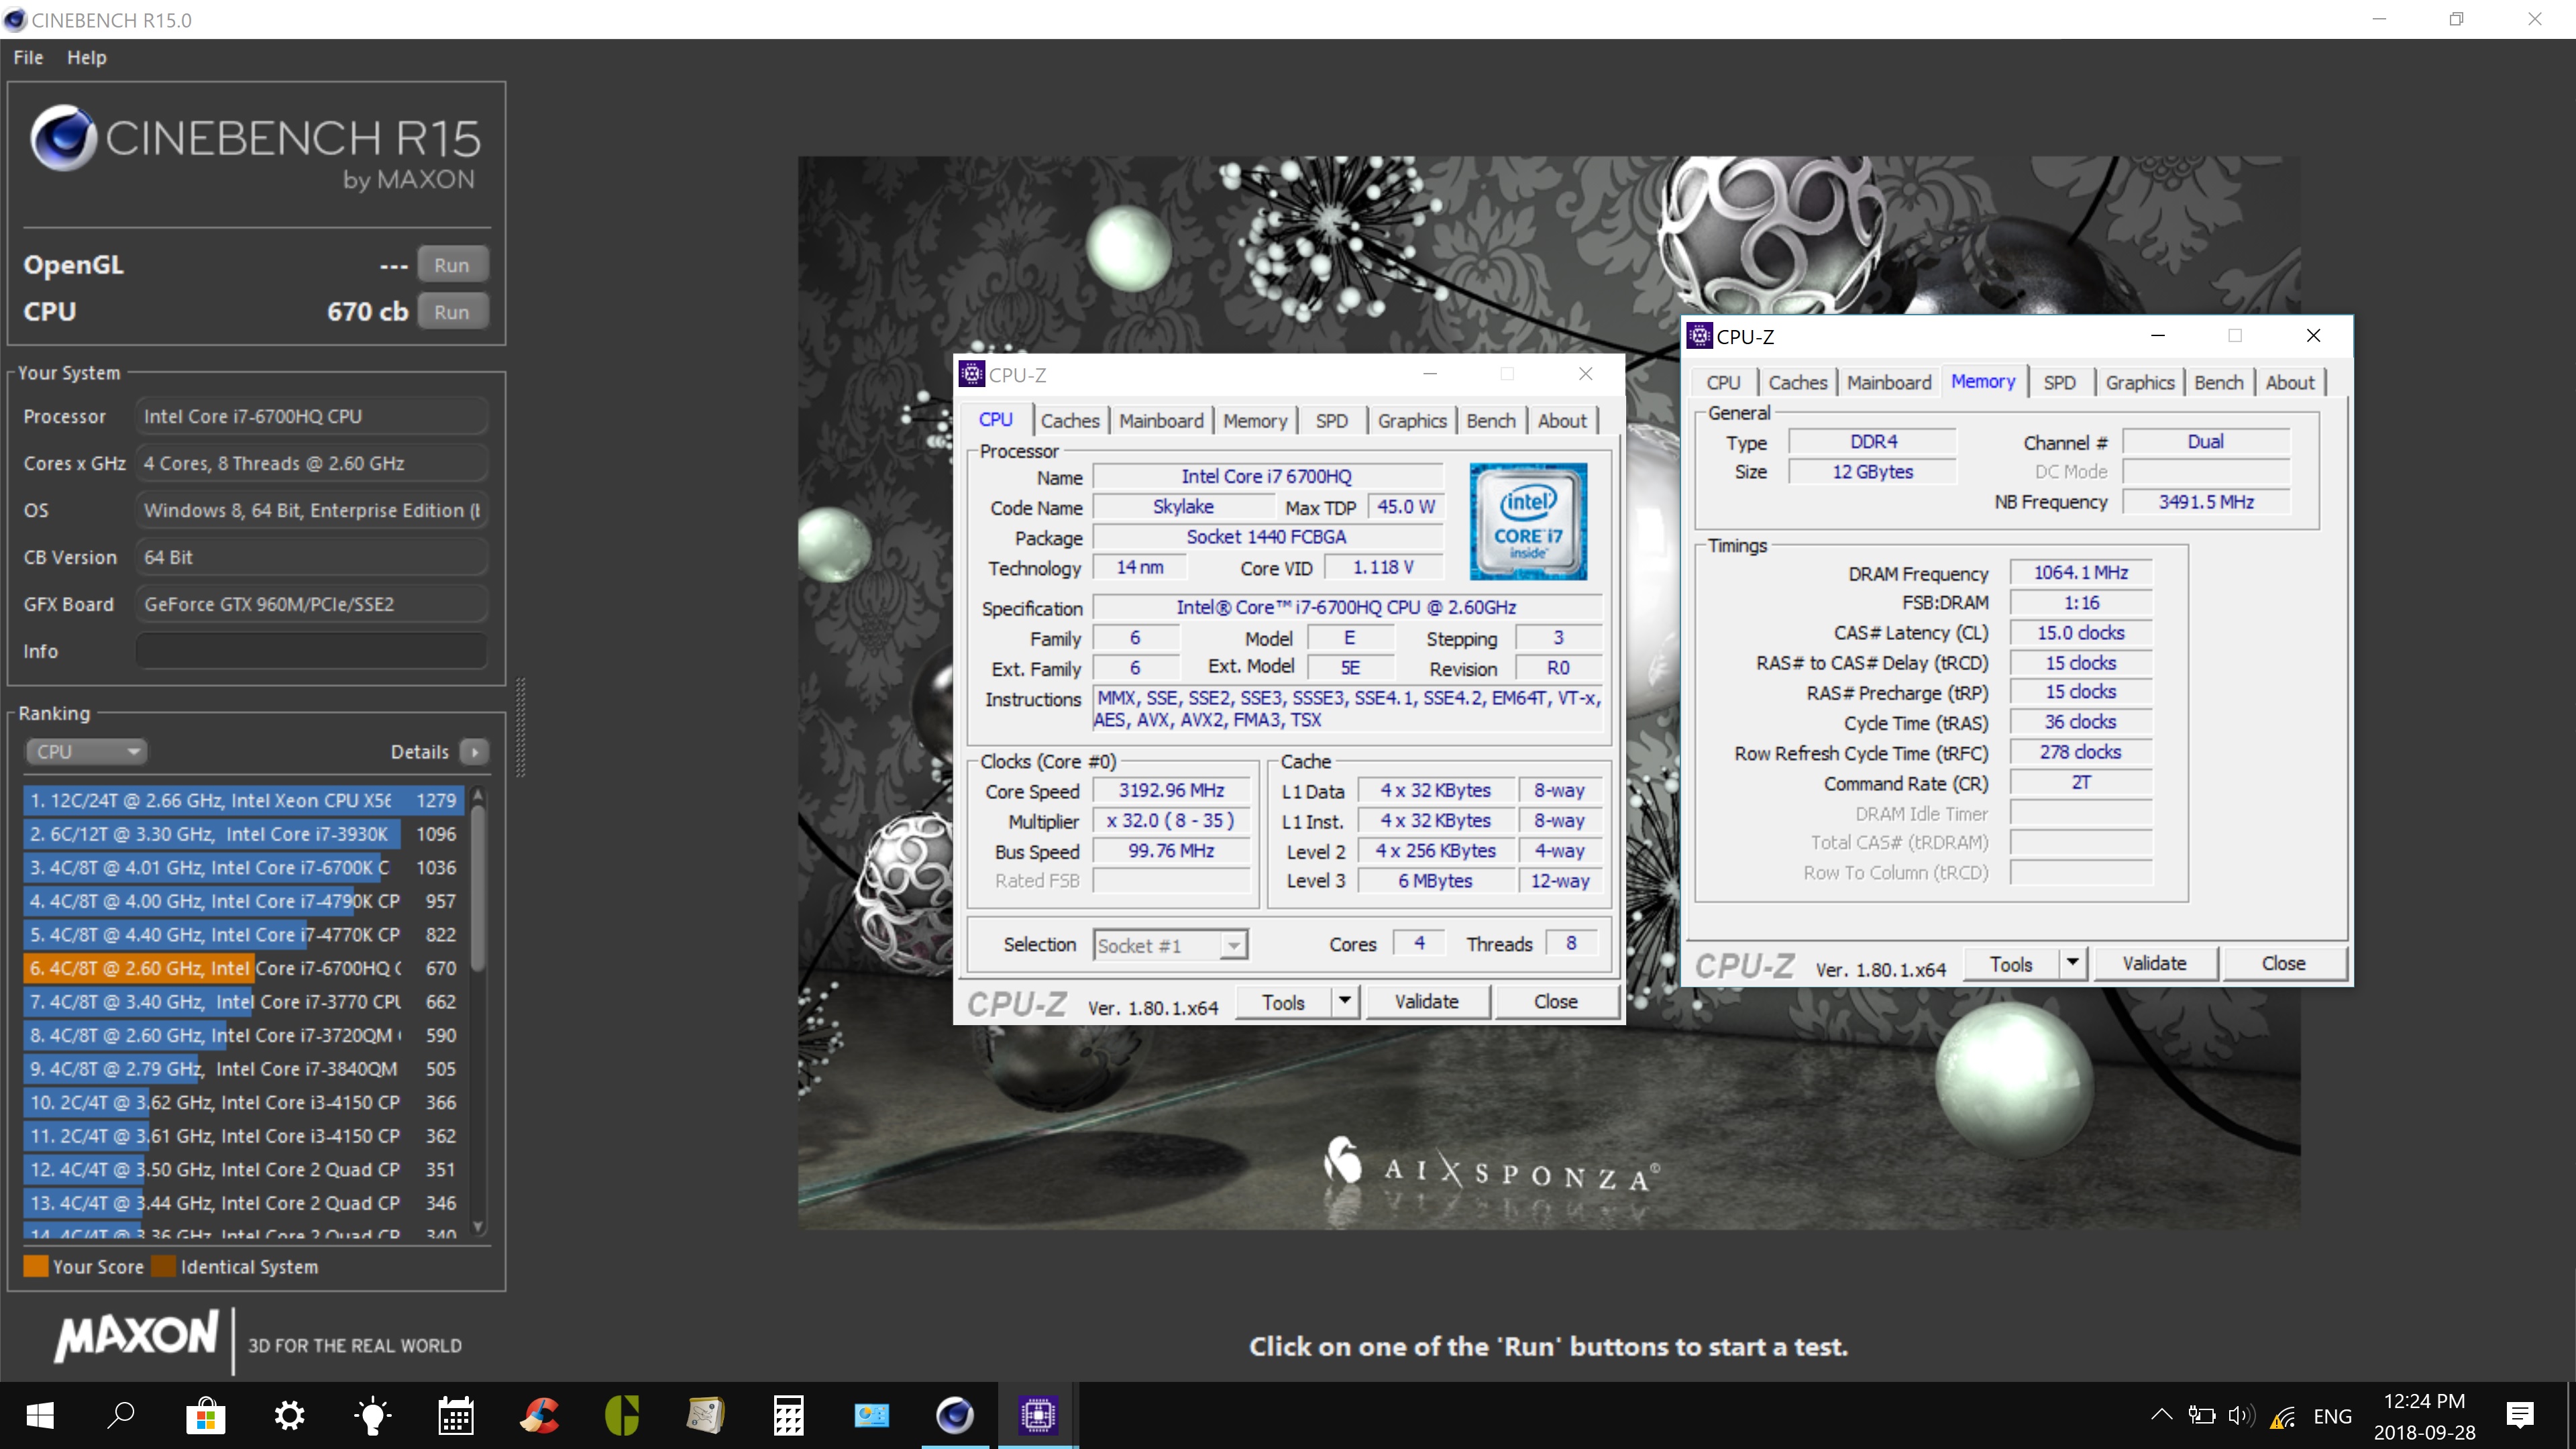
Task: Open taskbar Search magnifier
Action: [x=122, y=1415]
